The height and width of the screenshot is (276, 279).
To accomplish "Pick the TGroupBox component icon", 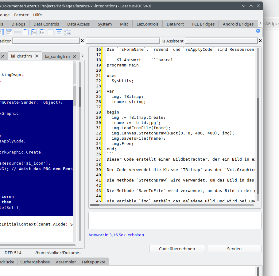I will (x=26, y=32).
